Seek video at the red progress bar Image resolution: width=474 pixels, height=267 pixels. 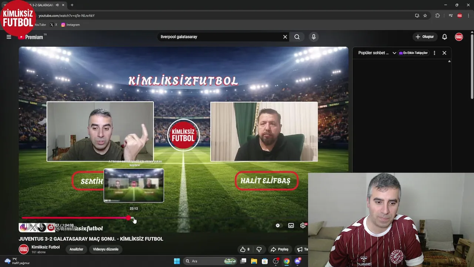(x=75, y=218)
